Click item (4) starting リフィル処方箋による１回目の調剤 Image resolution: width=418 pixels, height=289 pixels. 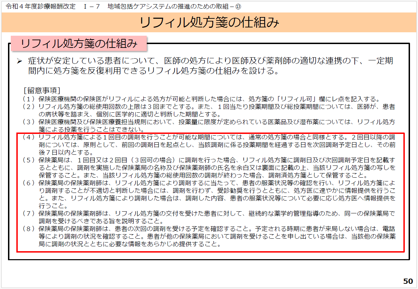click(x=208, y=137)
